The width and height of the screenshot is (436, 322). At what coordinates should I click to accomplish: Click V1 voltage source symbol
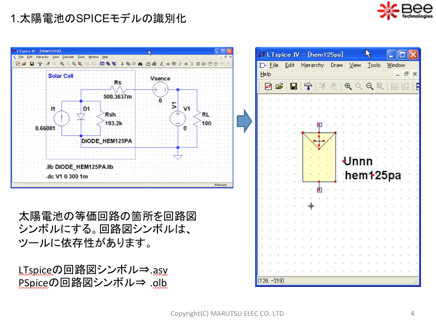point(178,119)
